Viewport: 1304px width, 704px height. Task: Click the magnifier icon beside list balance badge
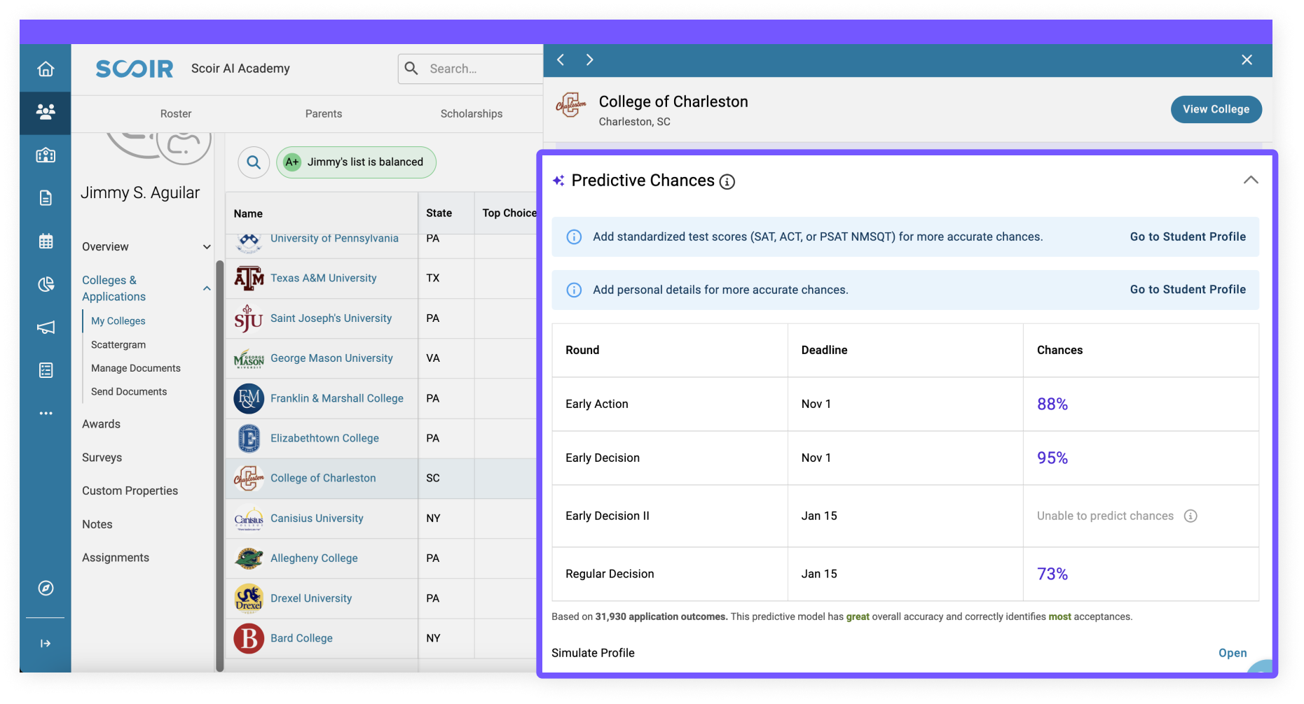[x=254, y=162]
